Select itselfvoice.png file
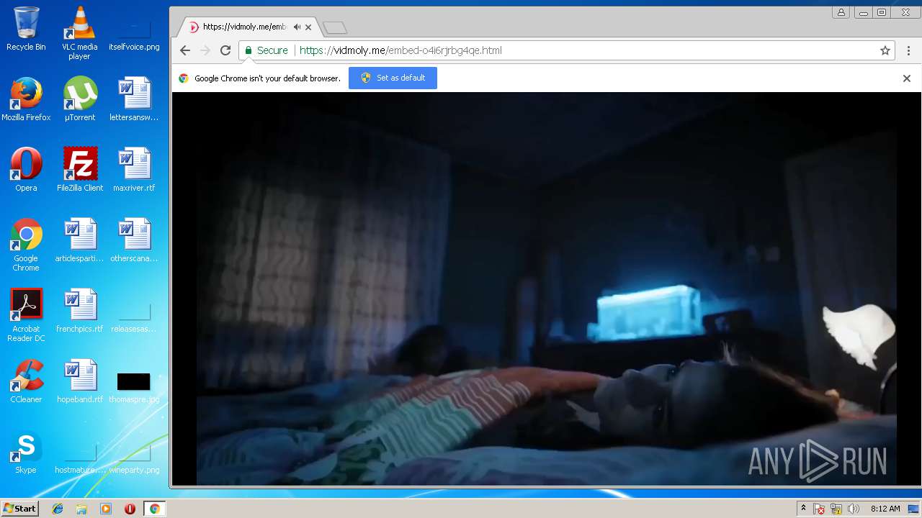Viewport: 922px width, 518px height. click(x=134, y=33)
